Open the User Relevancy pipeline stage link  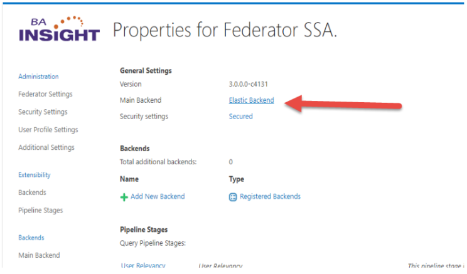tap(143, 266)
